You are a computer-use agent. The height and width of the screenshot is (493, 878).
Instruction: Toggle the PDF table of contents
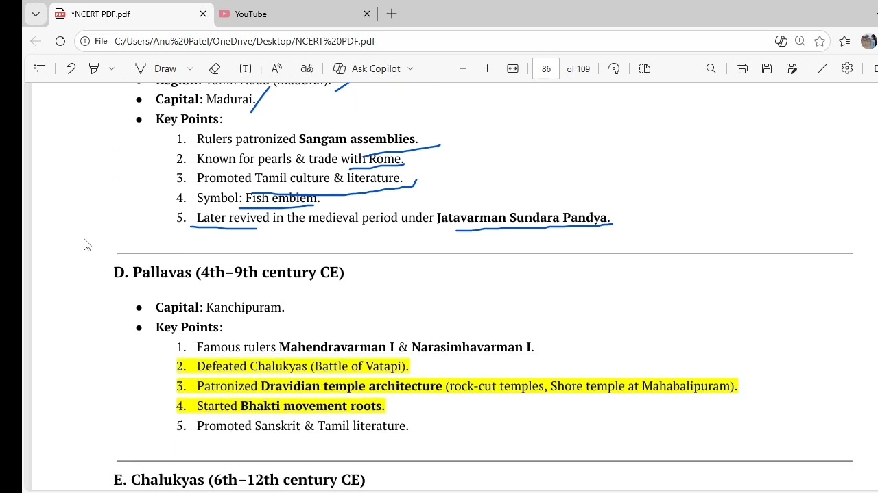(40, 68)
